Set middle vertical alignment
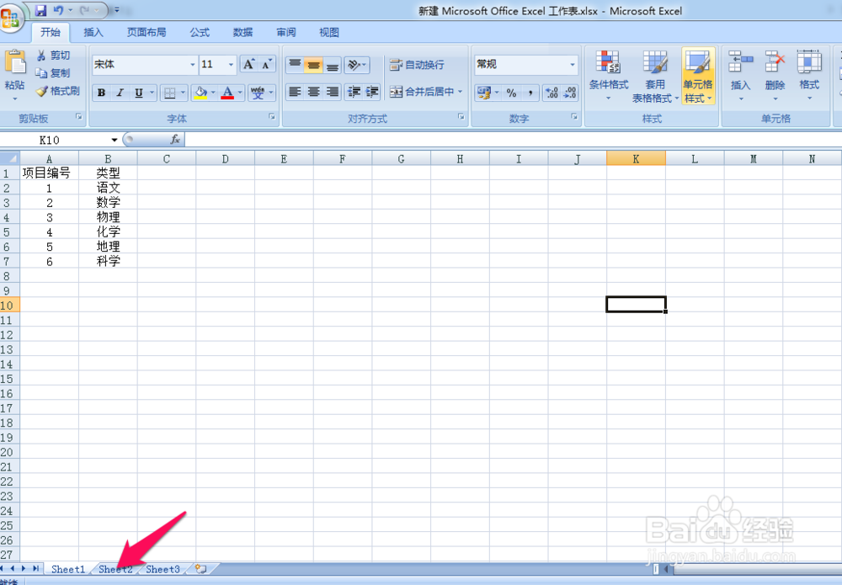The width and height of the screenshot is (842, 585). click(313, 65)
